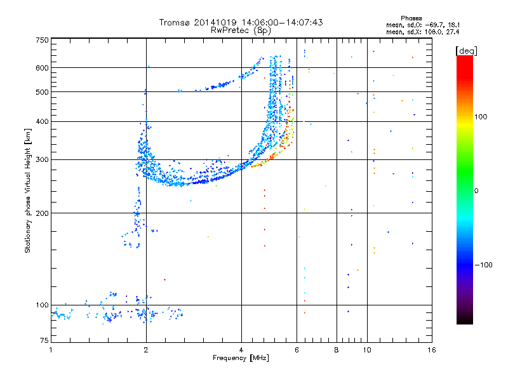Click the isolated red data point below 2.5 MHz

tap(164, 279)
